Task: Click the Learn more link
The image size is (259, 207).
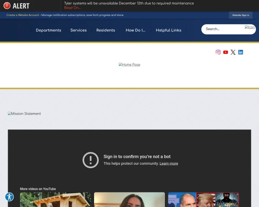Action: (169, 163)
